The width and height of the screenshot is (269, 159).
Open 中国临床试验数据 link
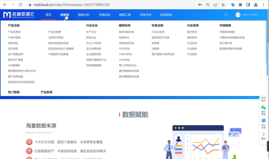coord(58,54)
